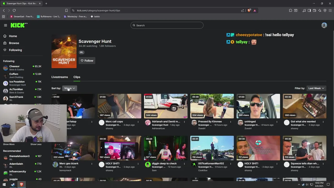Open recommended channel therealshookon3
This screenshot has width=334, height=188.
coord(22,157)
